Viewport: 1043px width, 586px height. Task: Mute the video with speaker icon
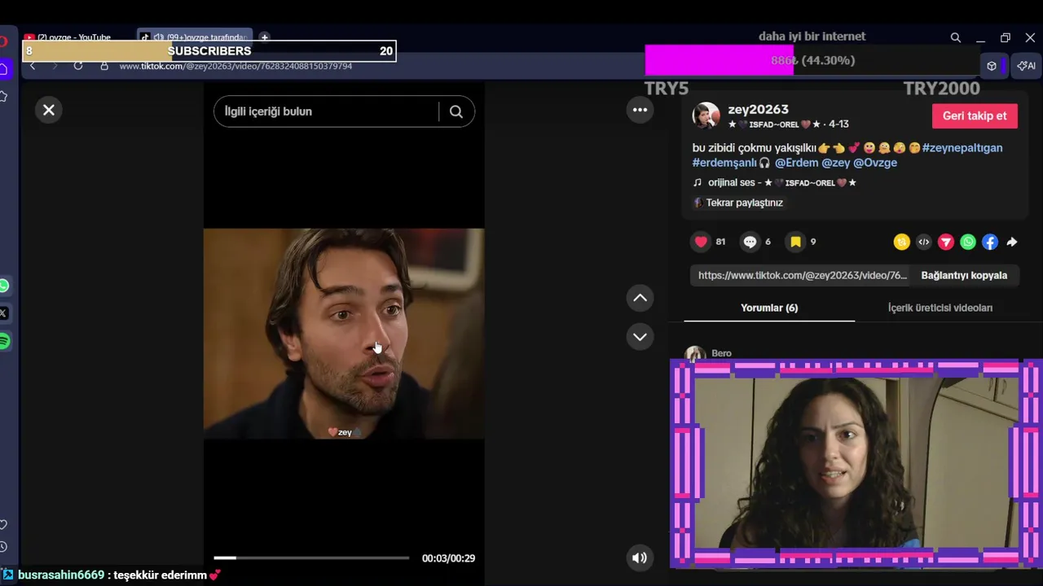coord(640,558)
